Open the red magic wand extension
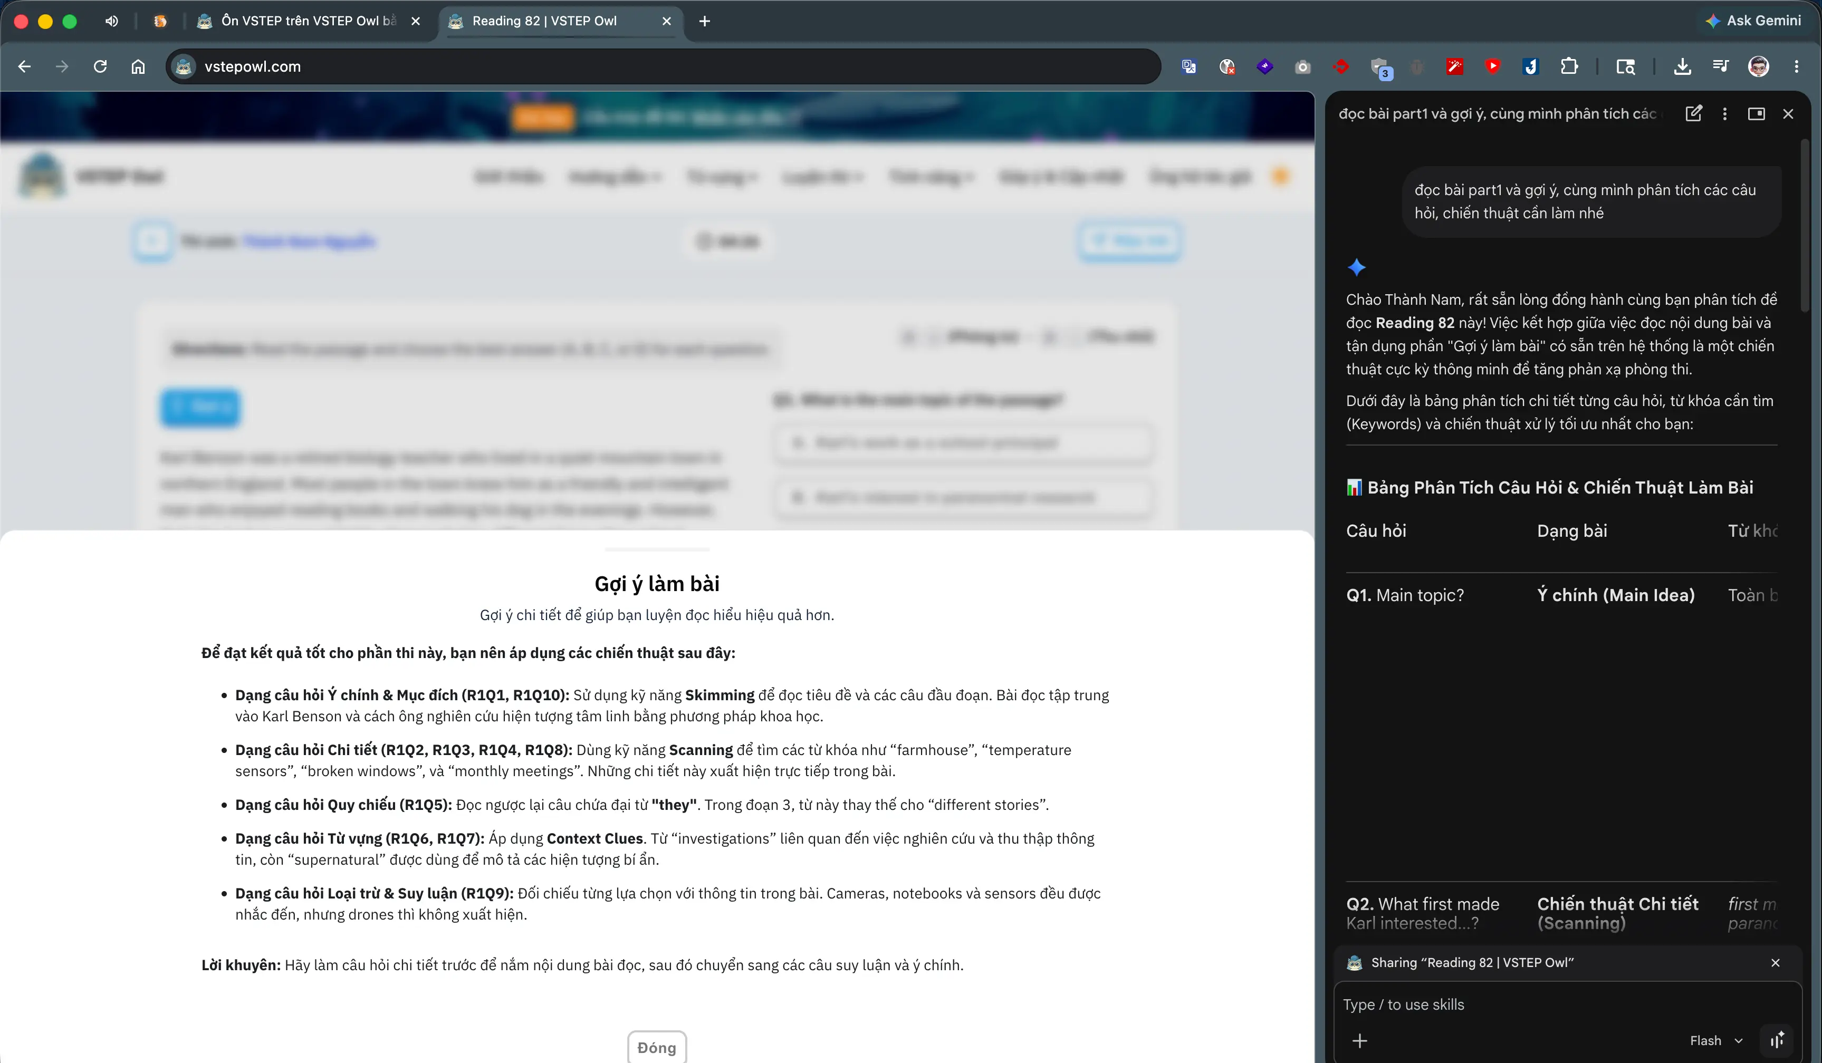Viewport: 1822px width, 1063px height. coord(1455,66)
